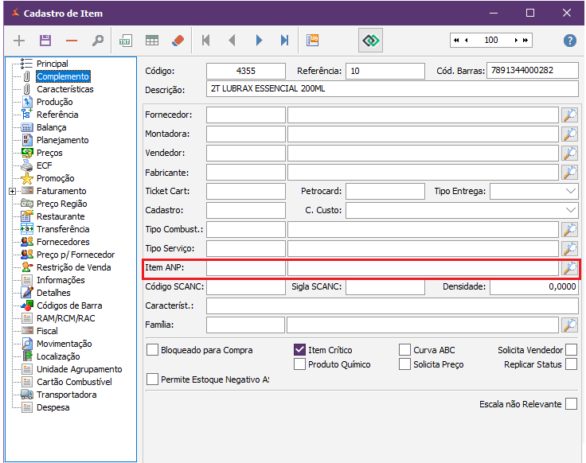Save the item with the floppy disk icon
Viewport: 586px width, 463px height.
[x=45, y=40]
